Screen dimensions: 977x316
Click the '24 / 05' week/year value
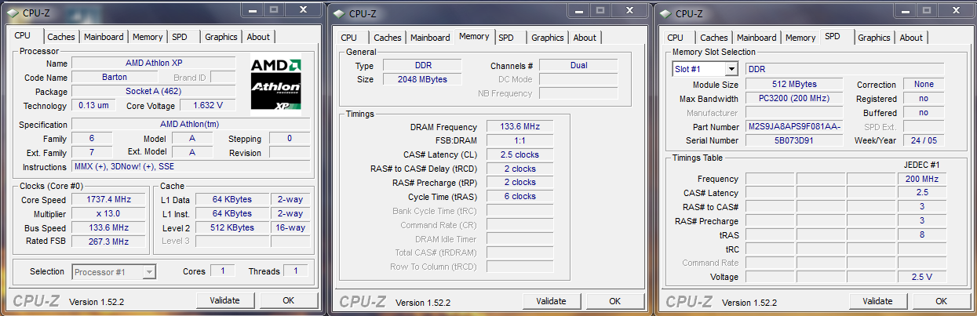924,140
